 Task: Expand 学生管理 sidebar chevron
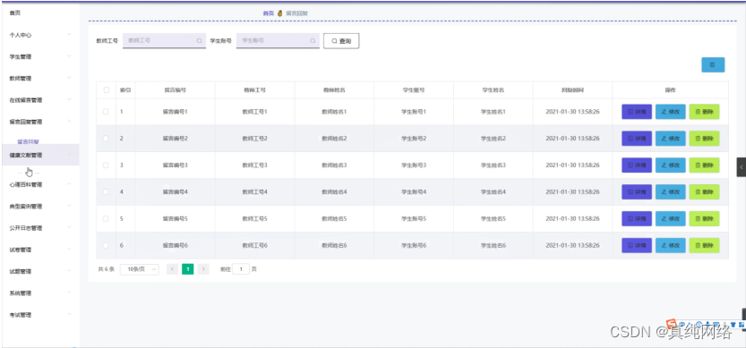pos(70,56)
